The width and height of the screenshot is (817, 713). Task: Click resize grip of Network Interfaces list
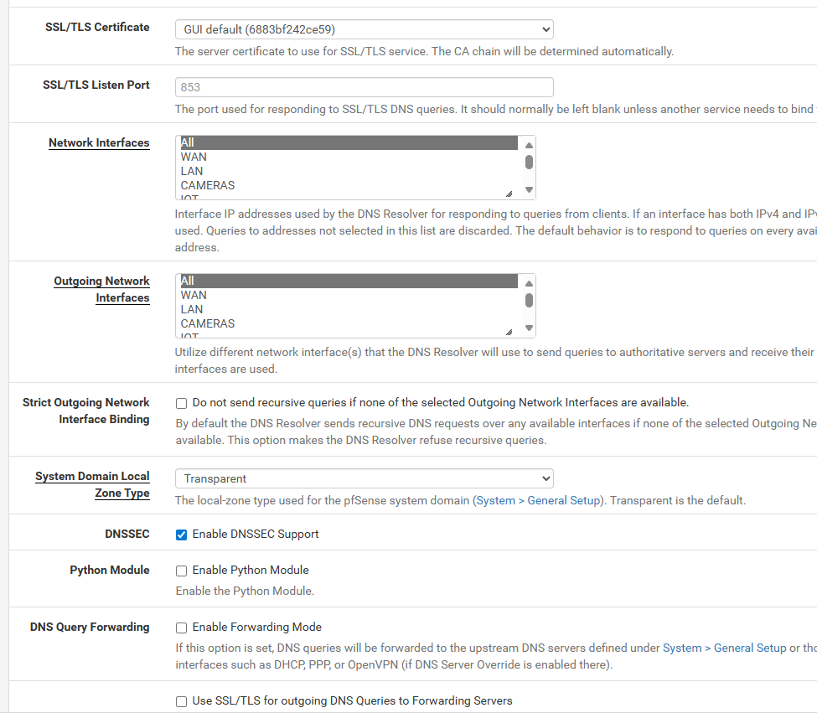[x=509, y=194]
